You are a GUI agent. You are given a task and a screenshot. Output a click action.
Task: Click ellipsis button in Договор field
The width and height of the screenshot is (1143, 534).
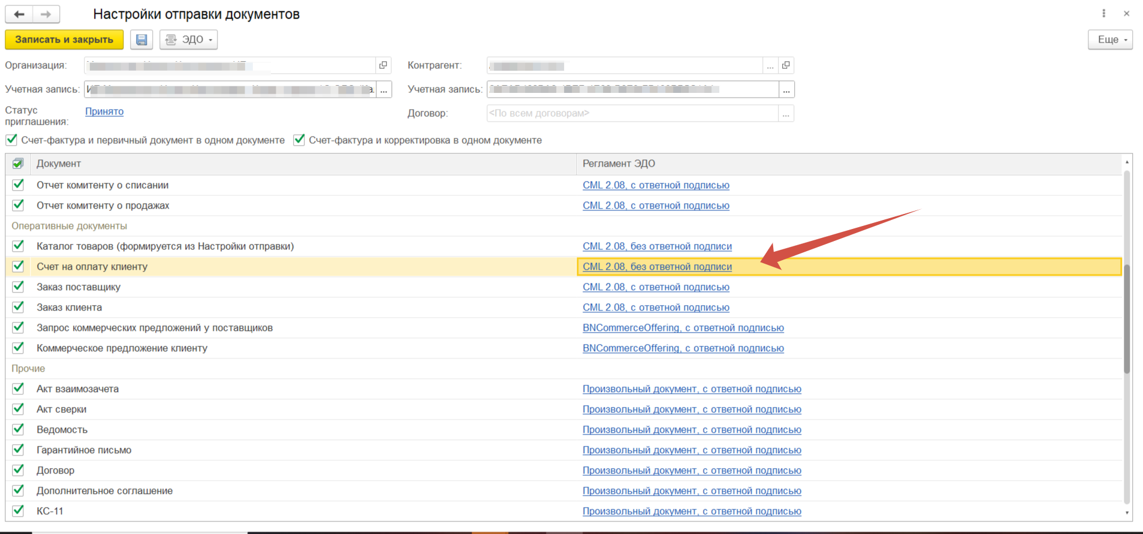(786, 113)
